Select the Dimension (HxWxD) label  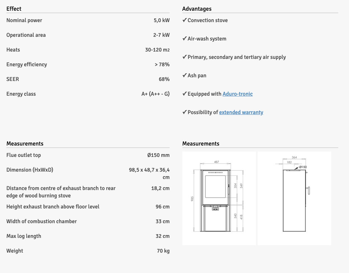(30, 170)
